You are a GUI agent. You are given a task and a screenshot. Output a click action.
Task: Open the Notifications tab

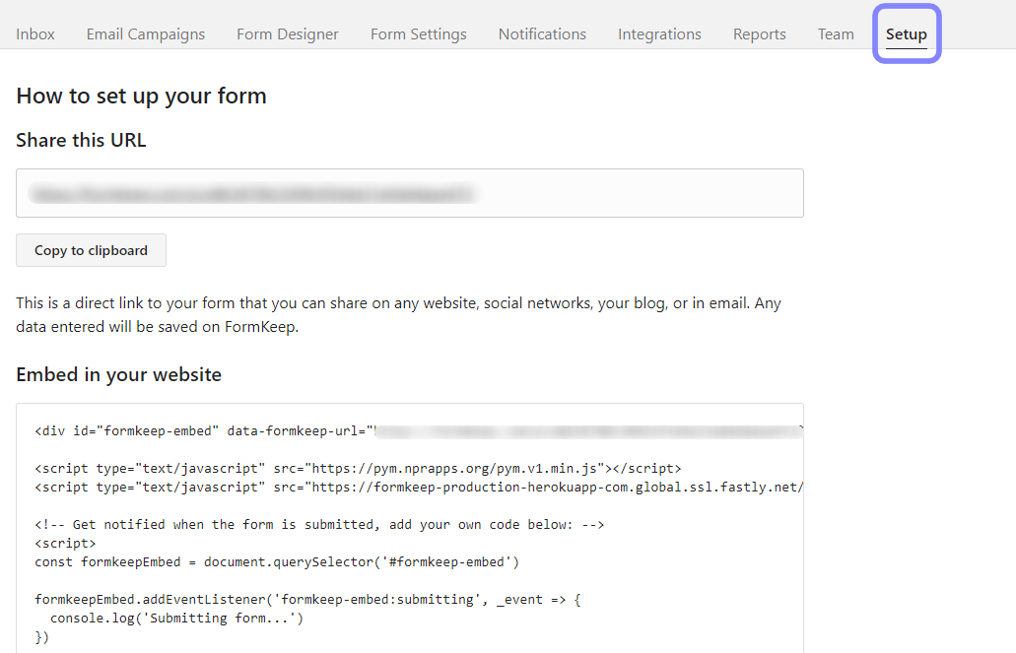pos(542,34)
